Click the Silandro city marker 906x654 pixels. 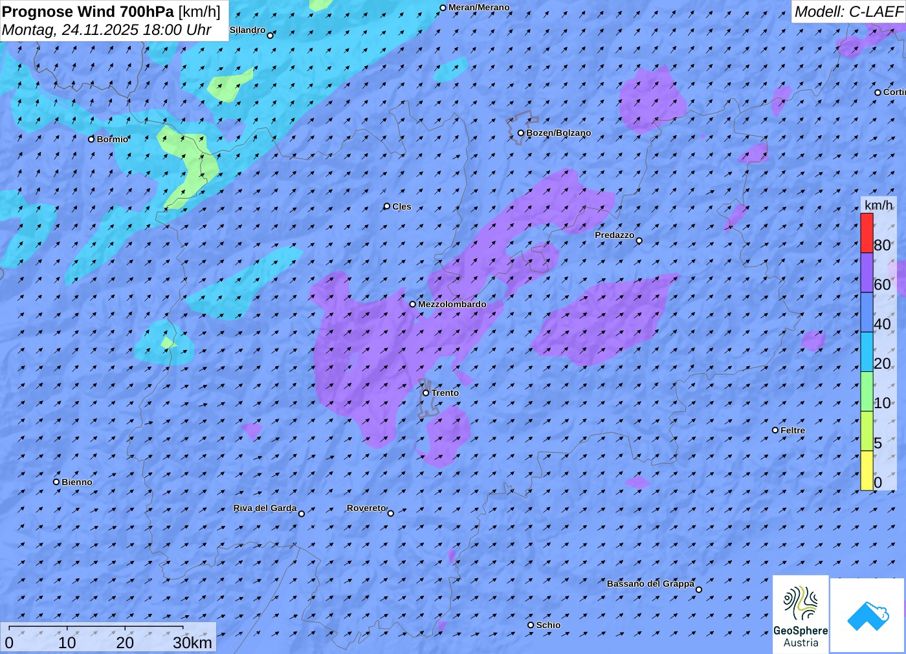tap(271, 35)
